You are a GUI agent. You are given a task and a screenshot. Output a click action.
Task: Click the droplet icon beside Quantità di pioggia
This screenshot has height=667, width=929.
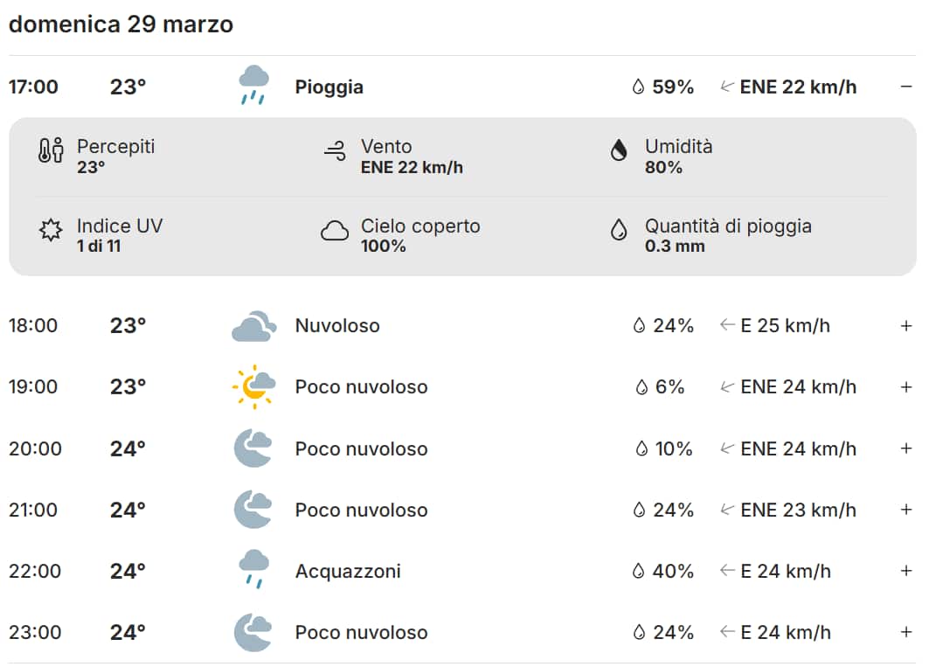coord(619,231)
